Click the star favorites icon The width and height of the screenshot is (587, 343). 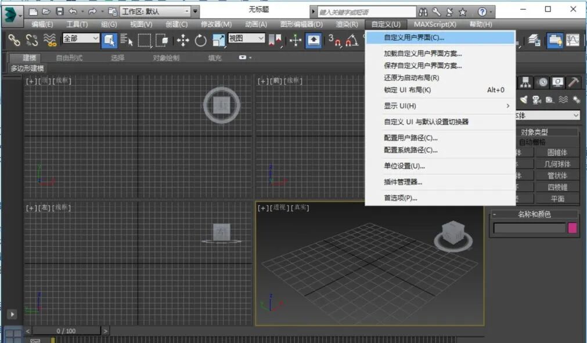tap(463, 12)
